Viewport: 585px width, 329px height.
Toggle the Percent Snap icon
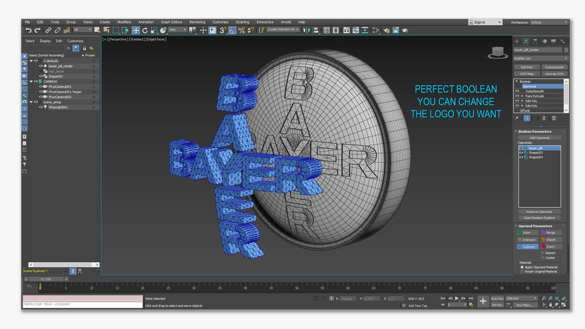tap(242, 30)
